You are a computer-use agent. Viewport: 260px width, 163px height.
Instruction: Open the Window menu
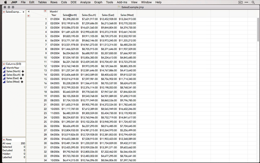[x=146, y=2]
